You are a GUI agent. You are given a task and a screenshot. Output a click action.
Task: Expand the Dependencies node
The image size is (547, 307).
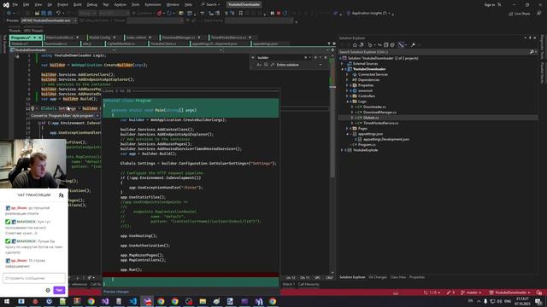(347, 79)
